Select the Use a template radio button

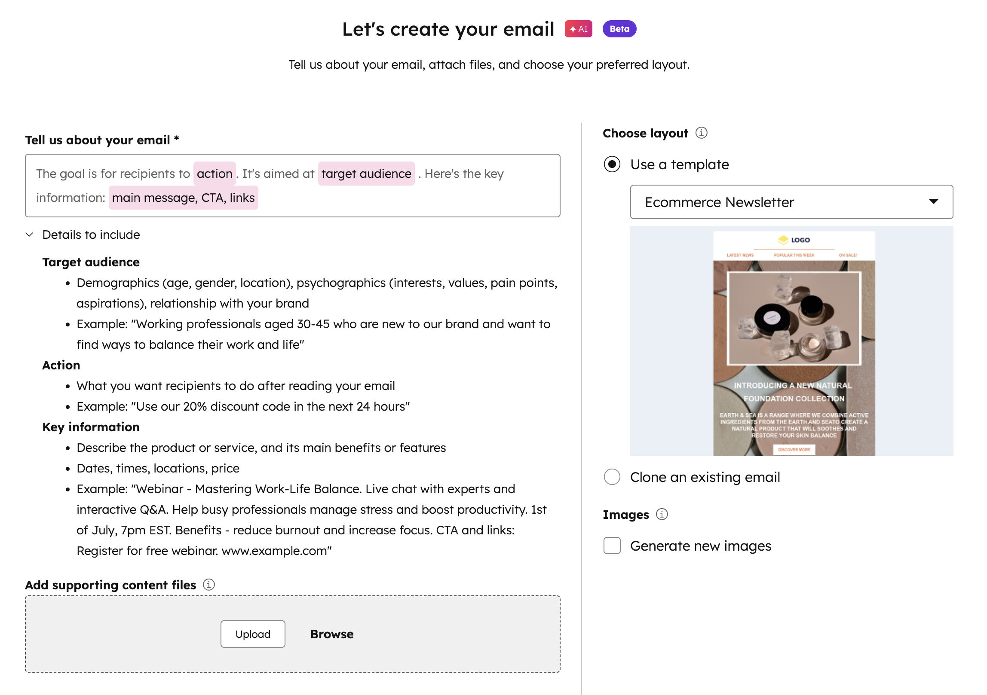point(612,164)
